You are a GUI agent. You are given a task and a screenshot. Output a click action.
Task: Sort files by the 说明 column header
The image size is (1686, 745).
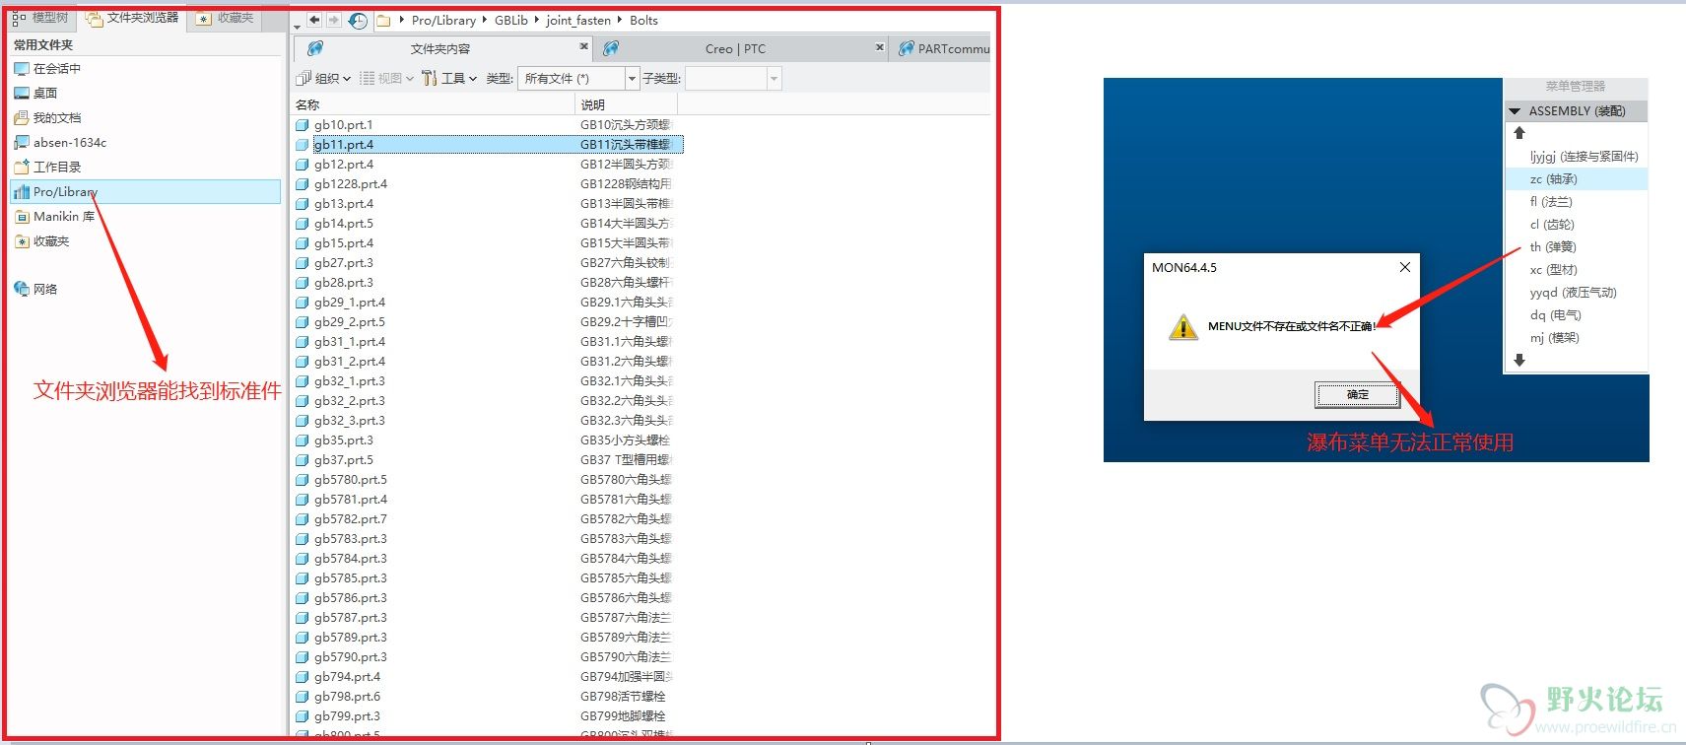point(627,104)
